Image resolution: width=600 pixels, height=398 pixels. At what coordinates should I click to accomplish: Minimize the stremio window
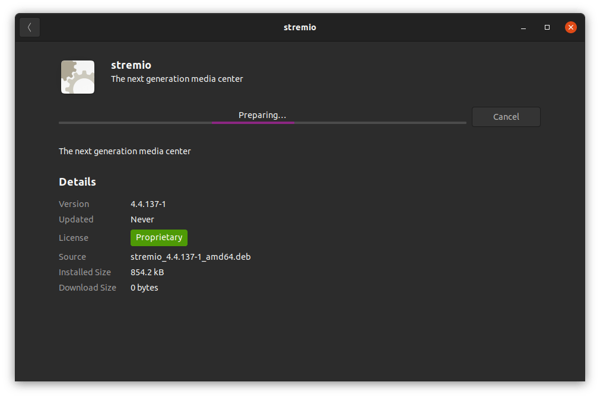click(x=523, y=27)
